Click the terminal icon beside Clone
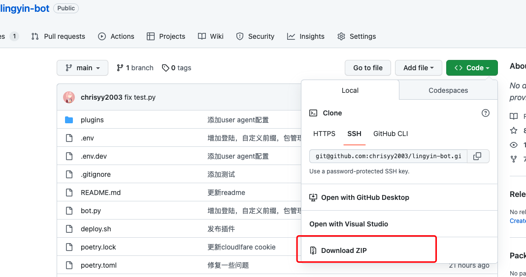The height and width of the screenshot is (277, 526). [313, 113]
